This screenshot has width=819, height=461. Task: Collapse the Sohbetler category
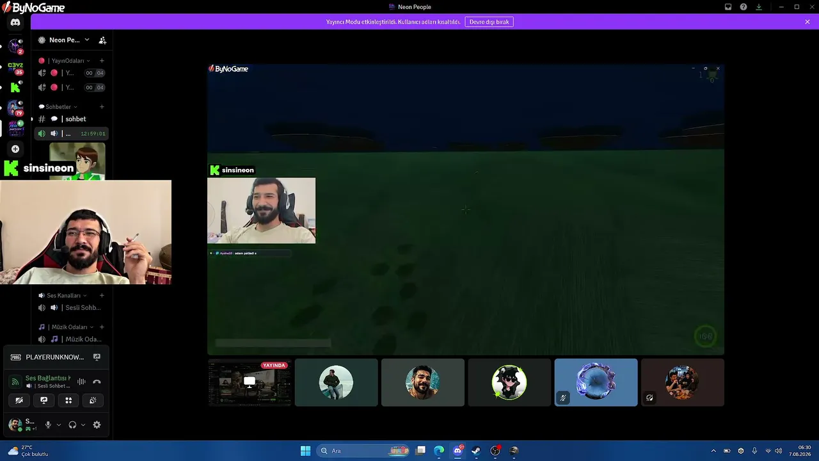coord(58,107)
